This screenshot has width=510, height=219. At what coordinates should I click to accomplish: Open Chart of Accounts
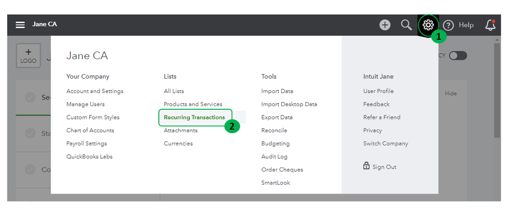pyautogui.click(x=90, y=131)
